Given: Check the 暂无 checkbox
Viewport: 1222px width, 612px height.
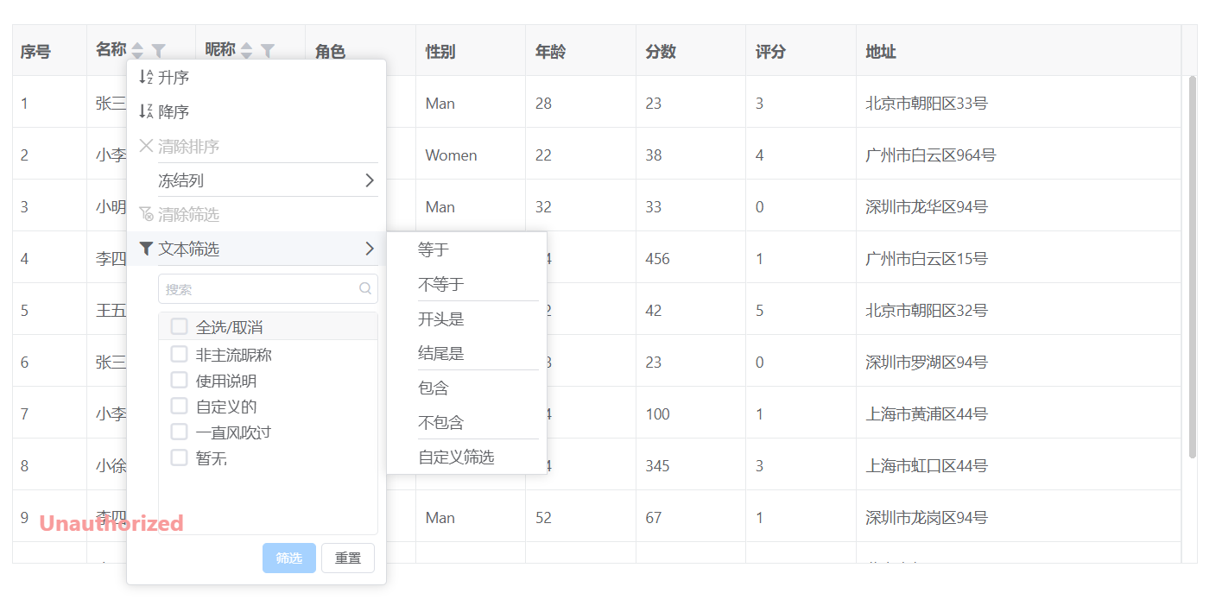Looking at the screenshot, I should click(179, 457).
